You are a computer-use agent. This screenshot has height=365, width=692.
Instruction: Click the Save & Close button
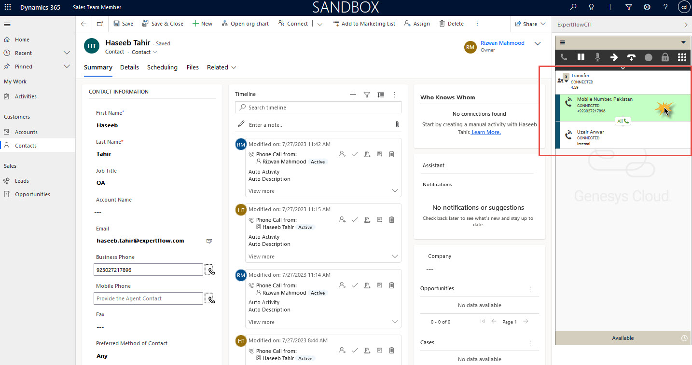click(163, 24)
